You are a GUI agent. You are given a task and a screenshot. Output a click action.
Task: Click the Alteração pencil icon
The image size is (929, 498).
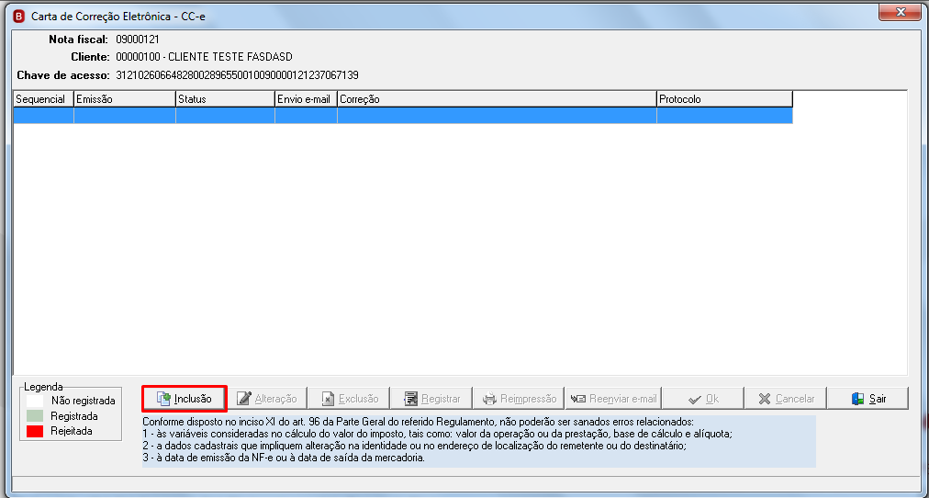(x=243, y=399)
